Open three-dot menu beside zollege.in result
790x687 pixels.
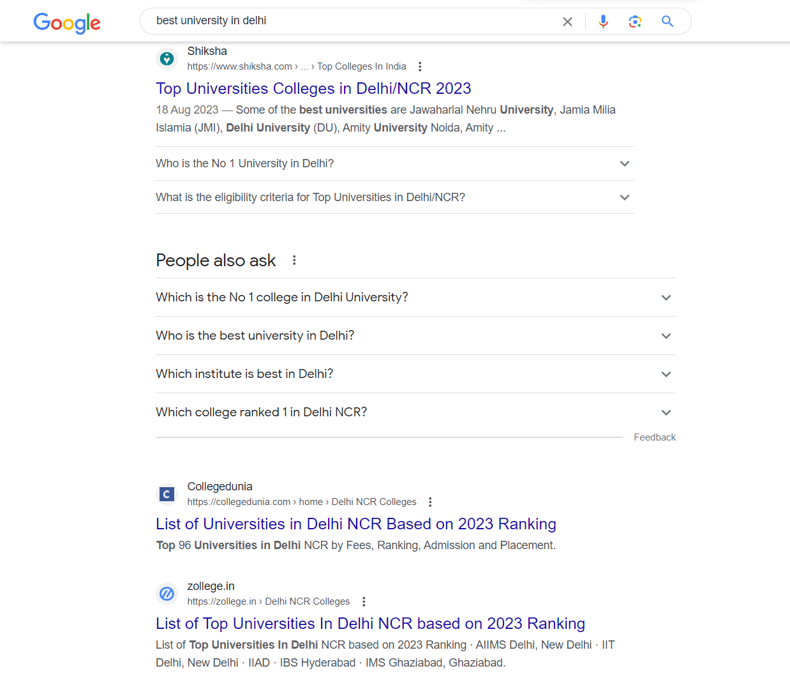click(x=364, y=601)
